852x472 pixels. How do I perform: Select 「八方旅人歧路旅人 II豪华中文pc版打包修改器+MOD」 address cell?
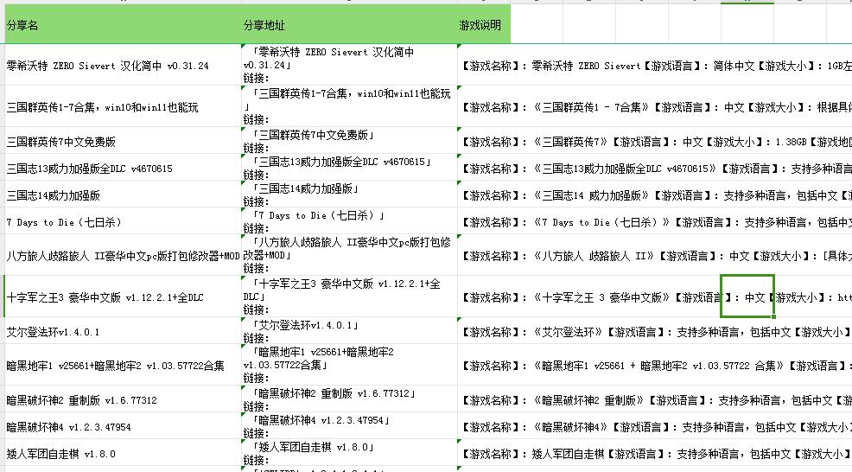(349, 255)
